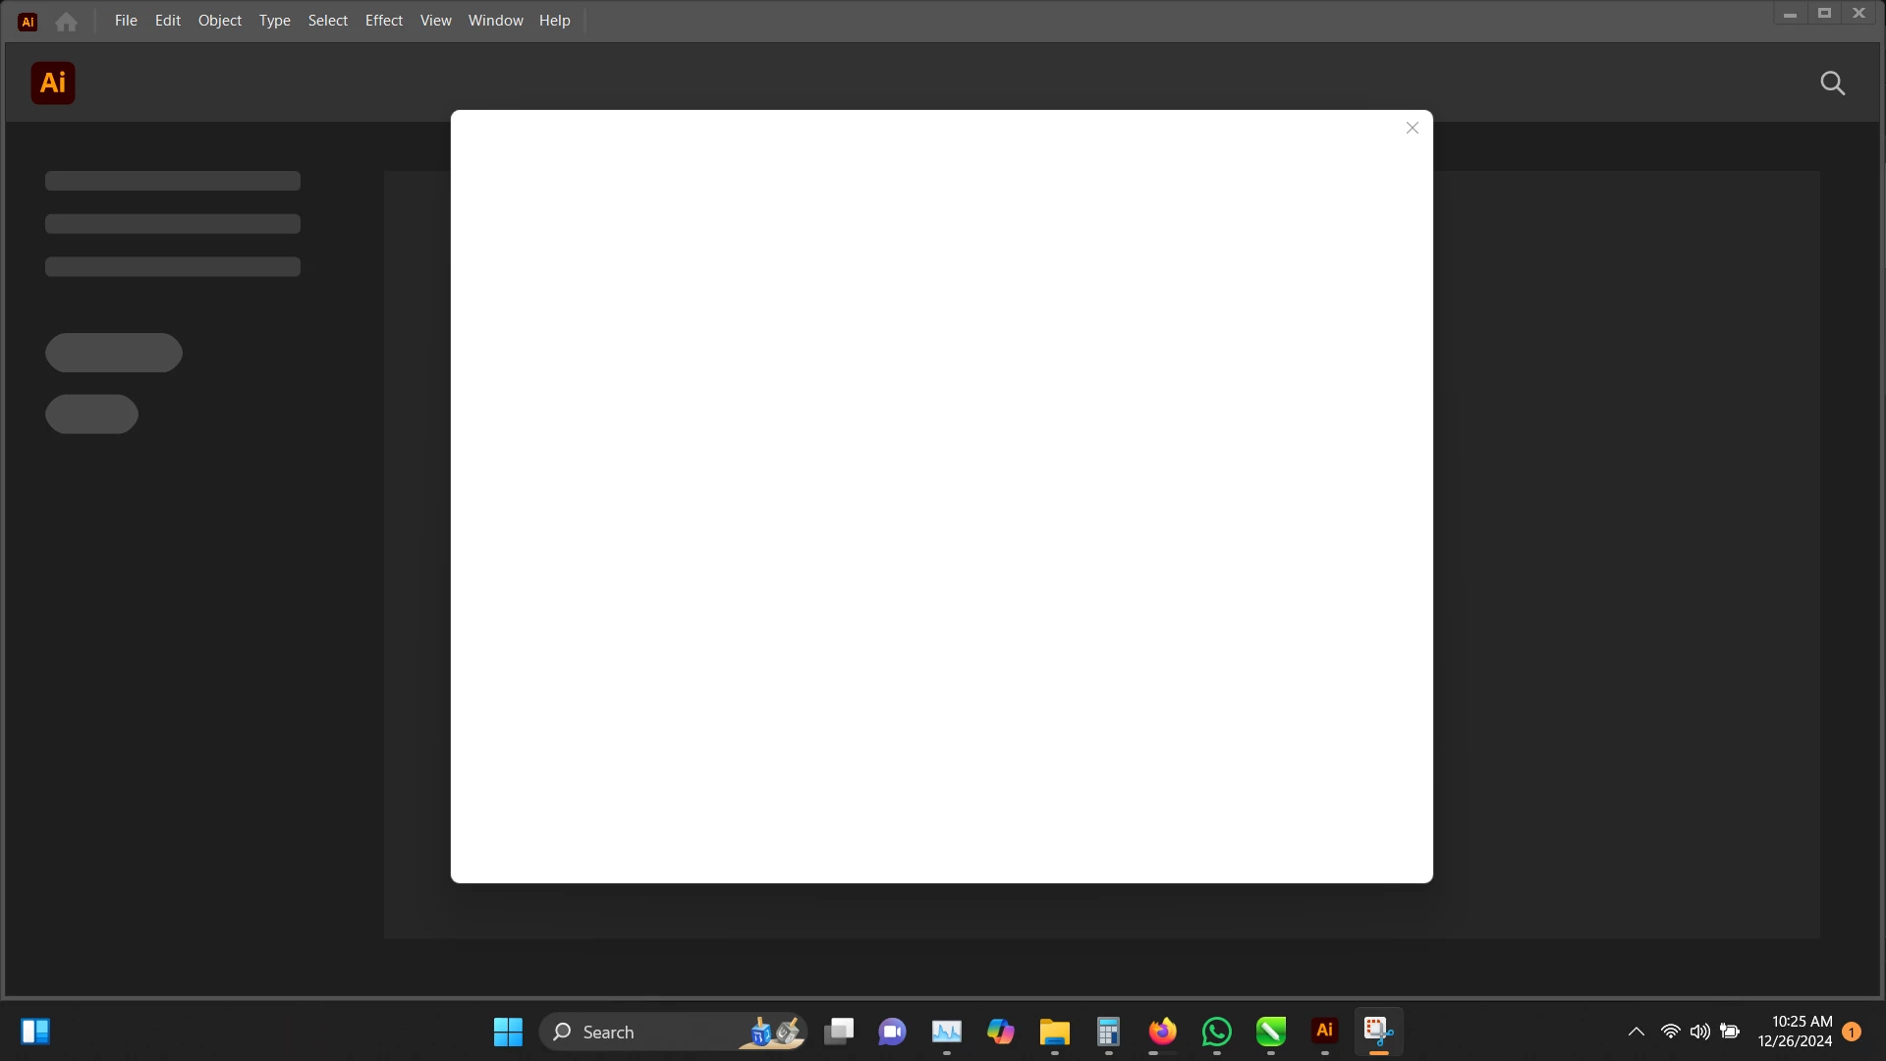Open File Explorer from the taskbar
Image resolution: width=1886 pixels, height=1061 pixels.
click(1054, 1032)
